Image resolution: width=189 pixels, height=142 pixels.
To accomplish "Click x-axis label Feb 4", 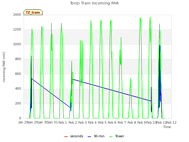I will click(x=92, y=122).
